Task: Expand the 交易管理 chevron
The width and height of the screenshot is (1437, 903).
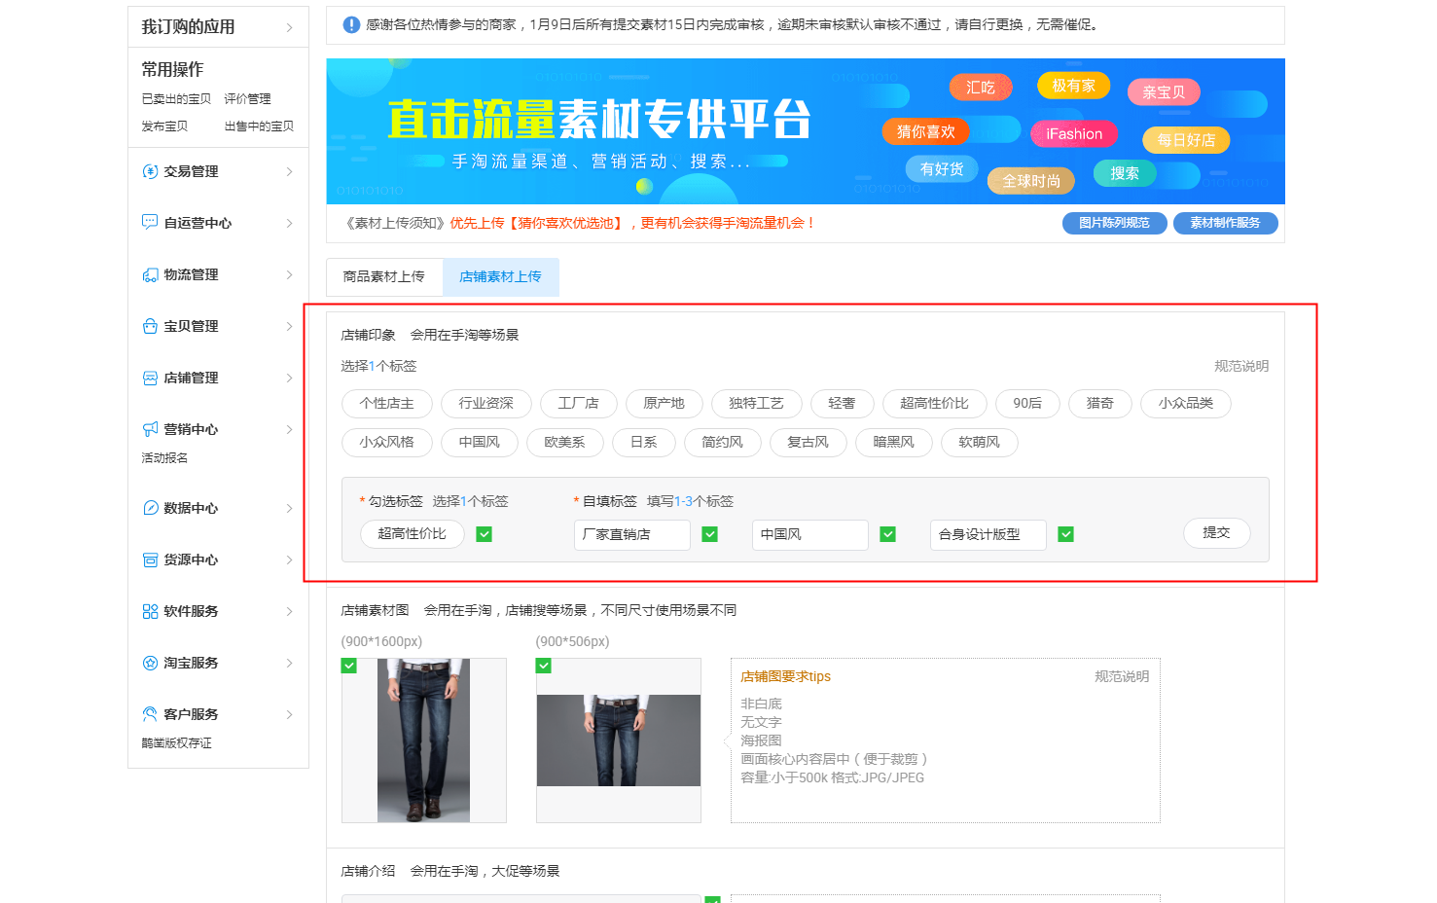Action: [289, 171]
